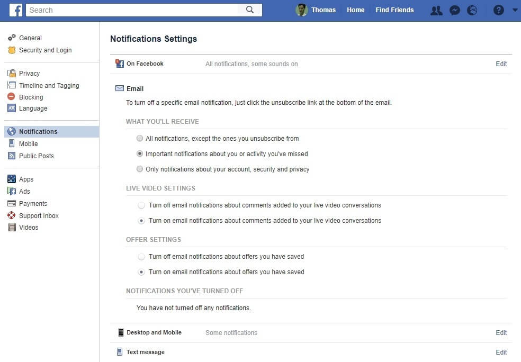Viewport: 521px width, 362px height.
Task: Open Payments settings label
Action: click(x=33, y=204)
